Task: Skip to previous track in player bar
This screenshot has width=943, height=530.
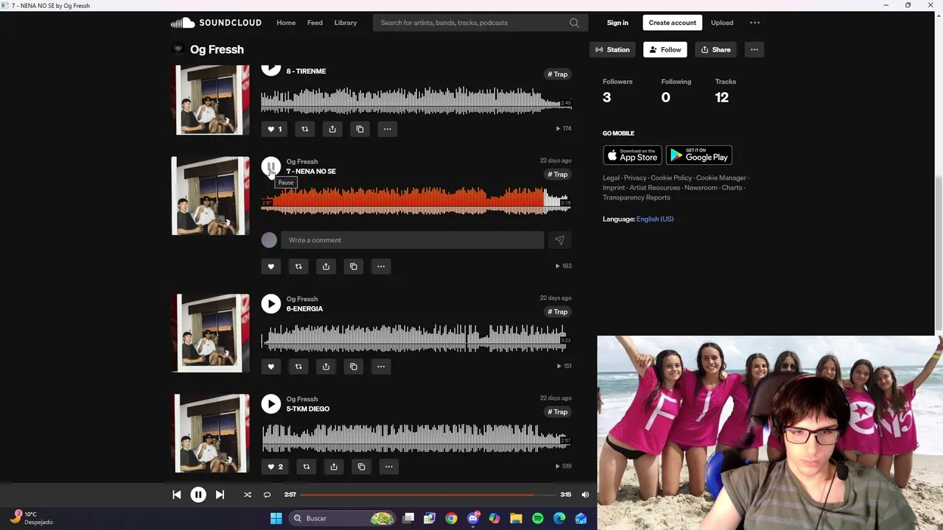Action: pos(177,495)
